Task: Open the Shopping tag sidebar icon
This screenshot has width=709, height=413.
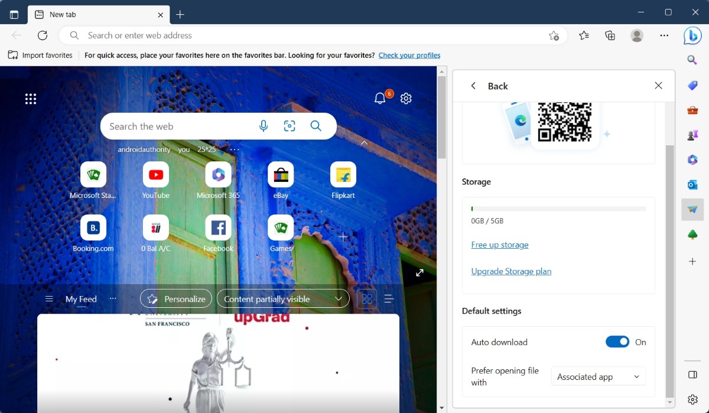Action: pos(692,86)
